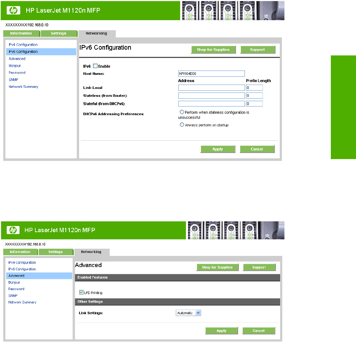The width and height of the screenshot is (356, 343).
Task: Click Support button on Advanced page
Action: [259, 267]
